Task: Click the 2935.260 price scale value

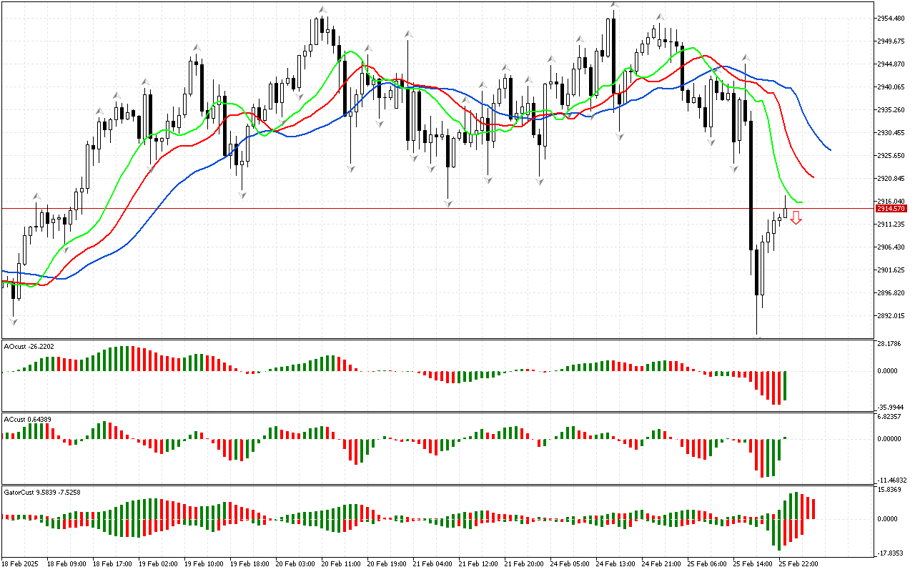Action: coord(892,110)
